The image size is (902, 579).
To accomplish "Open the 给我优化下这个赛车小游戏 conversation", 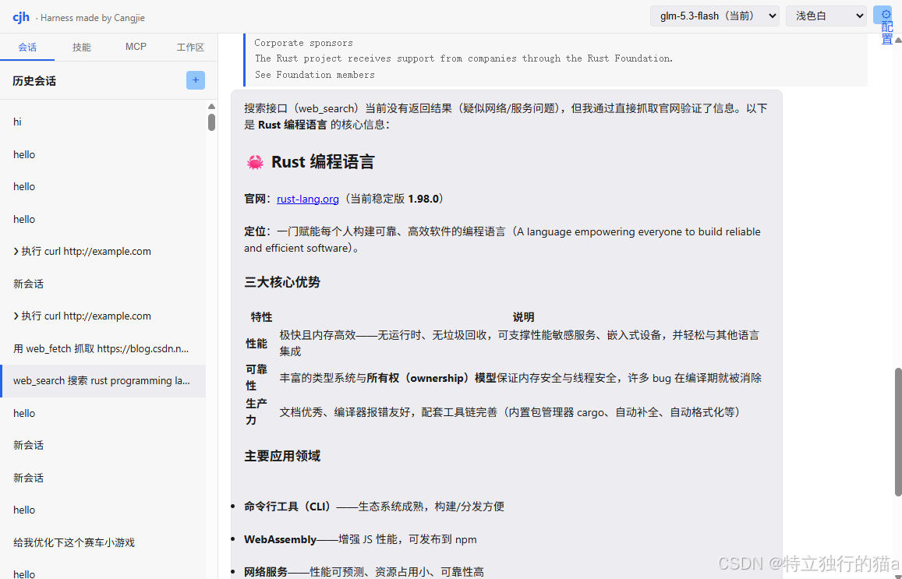I will point(103,542).
